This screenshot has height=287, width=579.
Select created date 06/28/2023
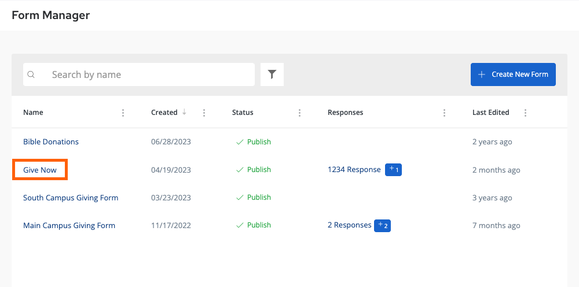point(171,142)
